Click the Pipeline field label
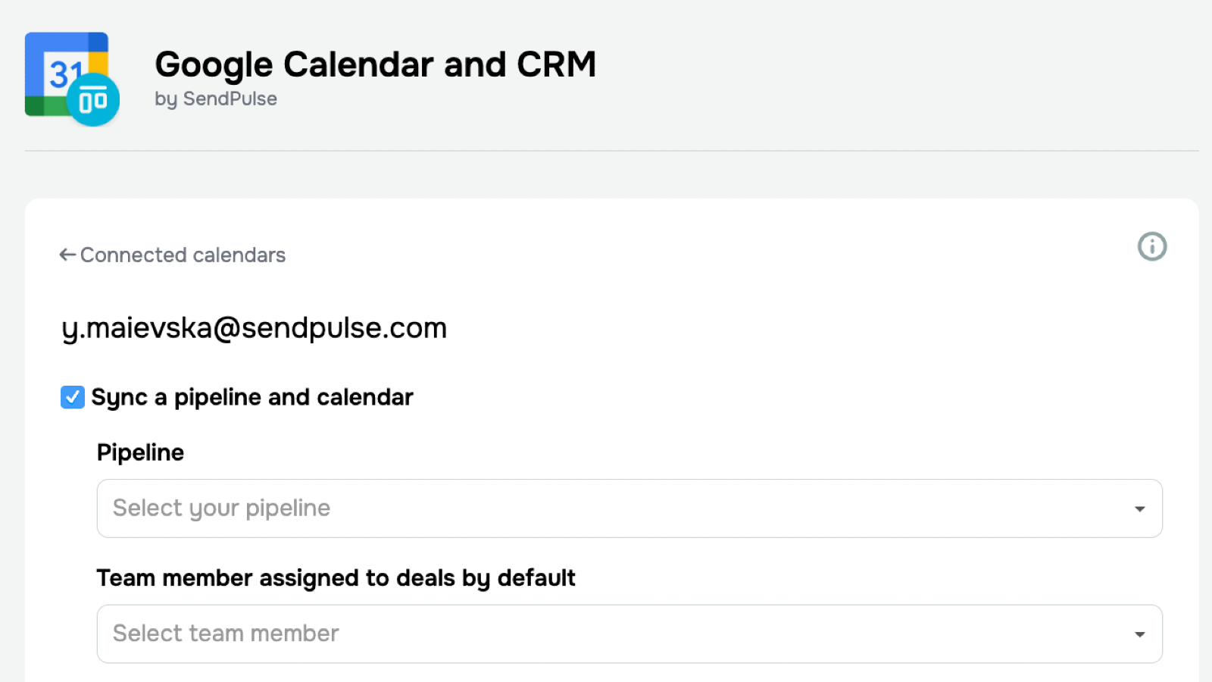 click(x=140, y=452)
